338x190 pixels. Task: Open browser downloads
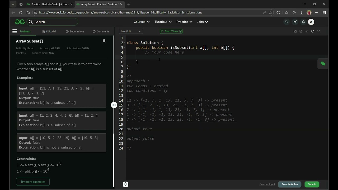301,12
